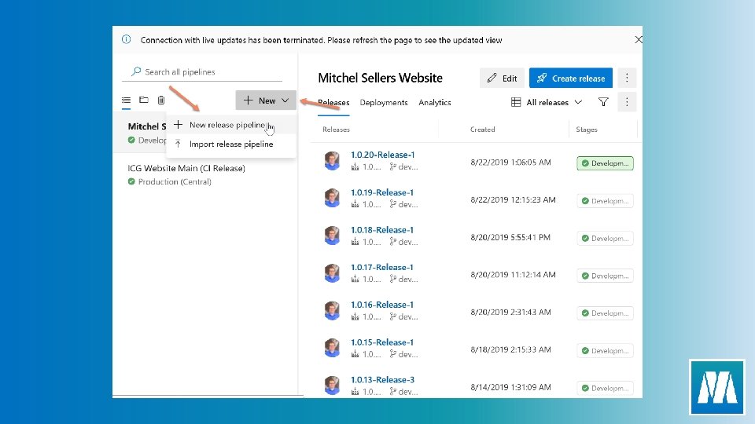Open more options beside filter icon

coord(627,102)
